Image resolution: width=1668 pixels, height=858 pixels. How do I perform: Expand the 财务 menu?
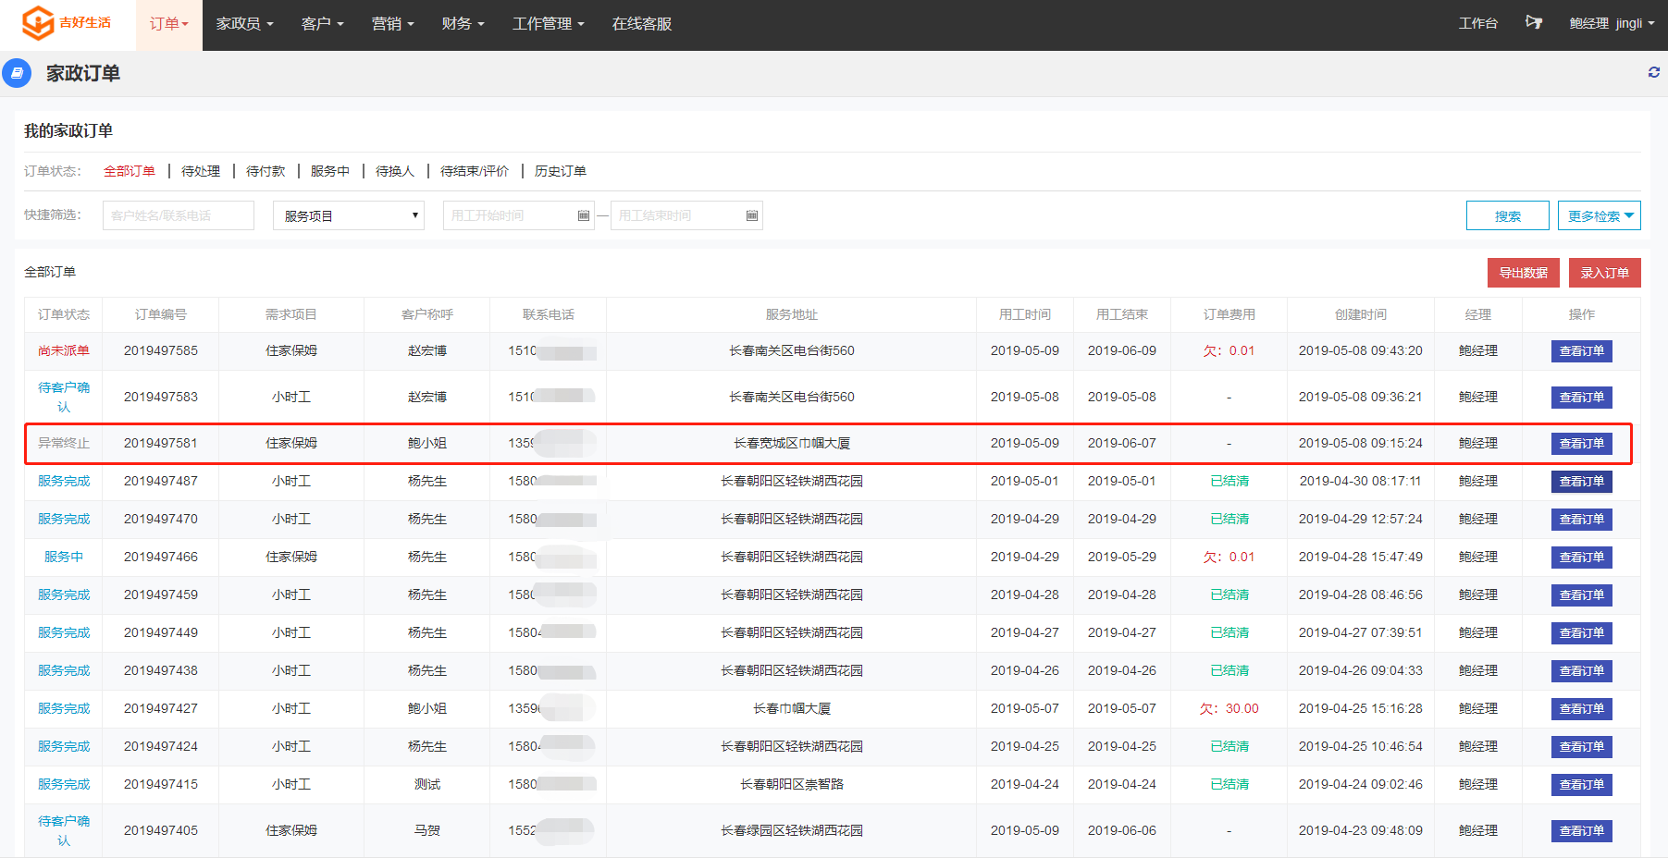pyautogui.click(x=463, y=24)
